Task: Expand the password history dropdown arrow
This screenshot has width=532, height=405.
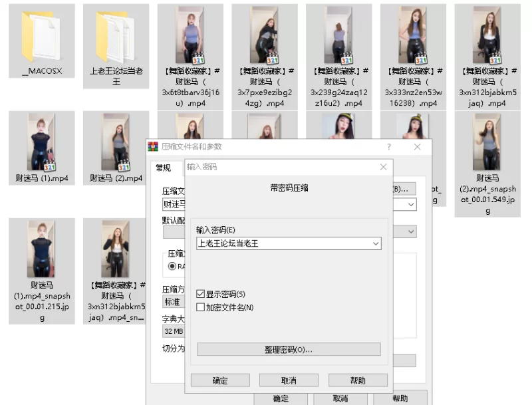Action: 376,243
